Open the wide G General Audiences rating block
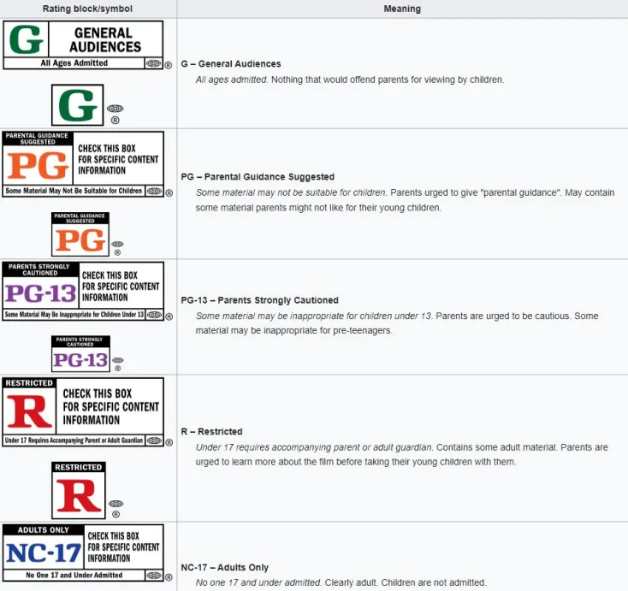Screen dimensions: 628x591 (x=83, y=44)
